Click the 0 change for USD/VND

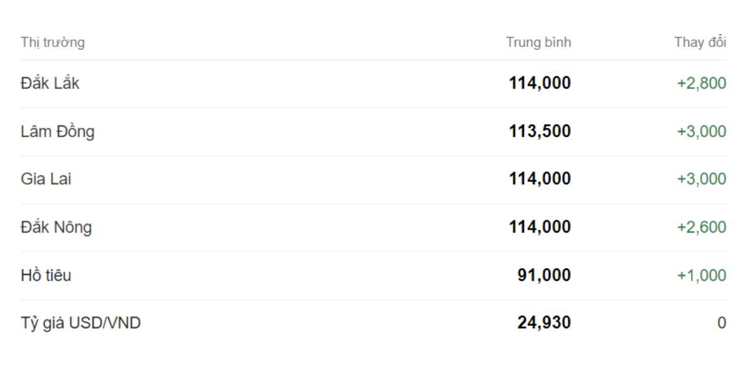pos(722,323)
